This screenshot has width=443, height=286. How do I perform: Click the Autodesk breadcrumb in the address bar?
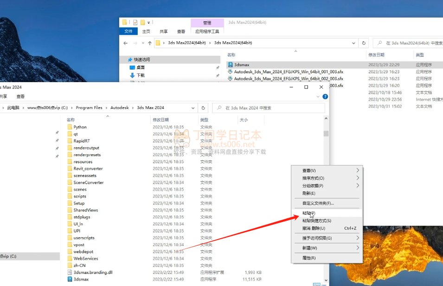point(120,108)
